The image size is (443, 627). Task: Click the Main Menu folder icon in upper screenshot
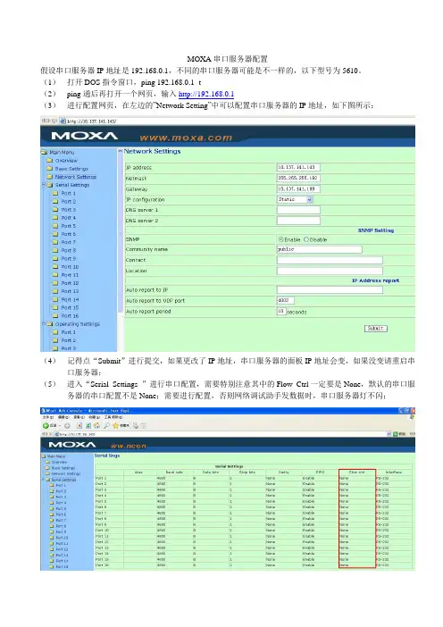[x=44, y=153]
